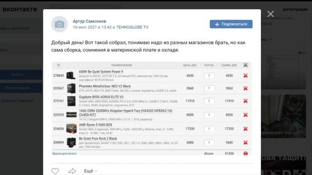Click the Pure Rock 2 cooler thumbnail
Image resolution: width=312 pixels, height=175 pixels.
pyautogui.click(x=72, y=142)
